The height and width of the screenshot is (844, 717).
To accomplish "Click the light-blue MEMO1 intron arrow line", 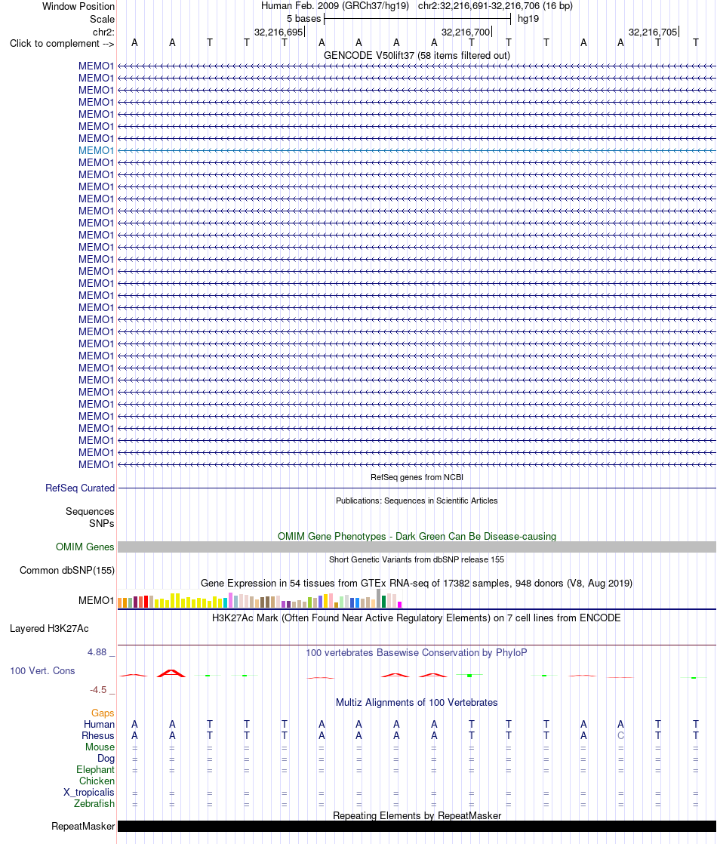I will point(417,151).
